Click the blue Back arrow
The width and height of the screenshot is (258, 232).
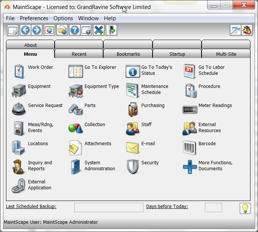pyautogui.click(x=25, y=30)
